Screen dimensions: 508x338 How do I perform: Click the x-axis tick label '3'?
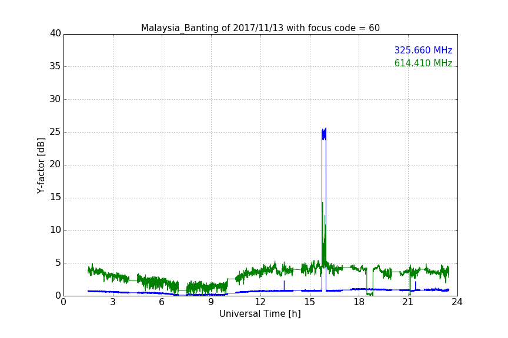click(x=113, y=302)
